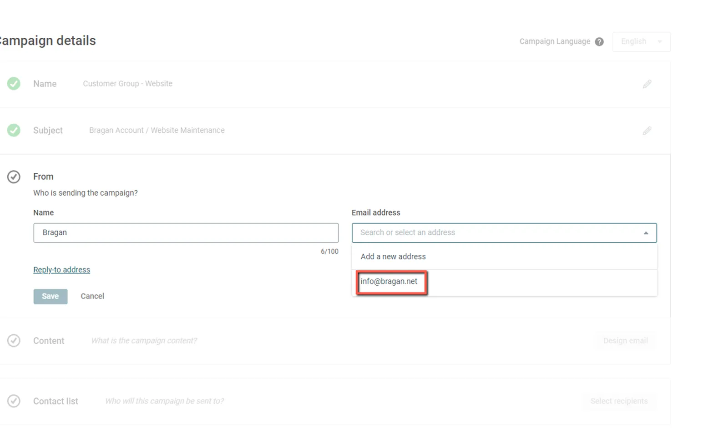Click the Bragan Account / Website Maintenance subject

(157, 130)
